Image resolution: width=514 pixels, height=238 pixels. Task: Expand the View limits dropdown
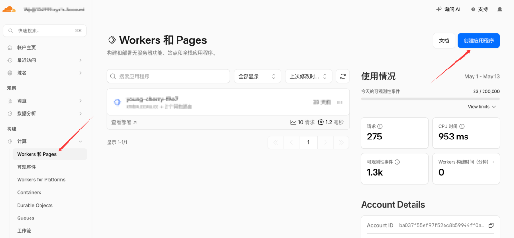click(x=482, y=107)
